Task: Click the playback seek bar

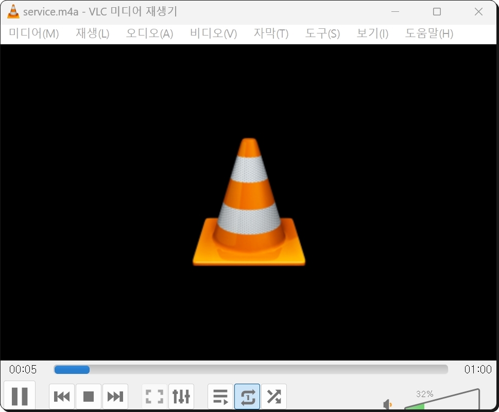Action: tap(251, 369)
